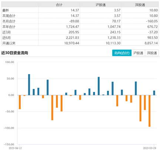Click the 沪股通 column header in table

click(101, 5)
